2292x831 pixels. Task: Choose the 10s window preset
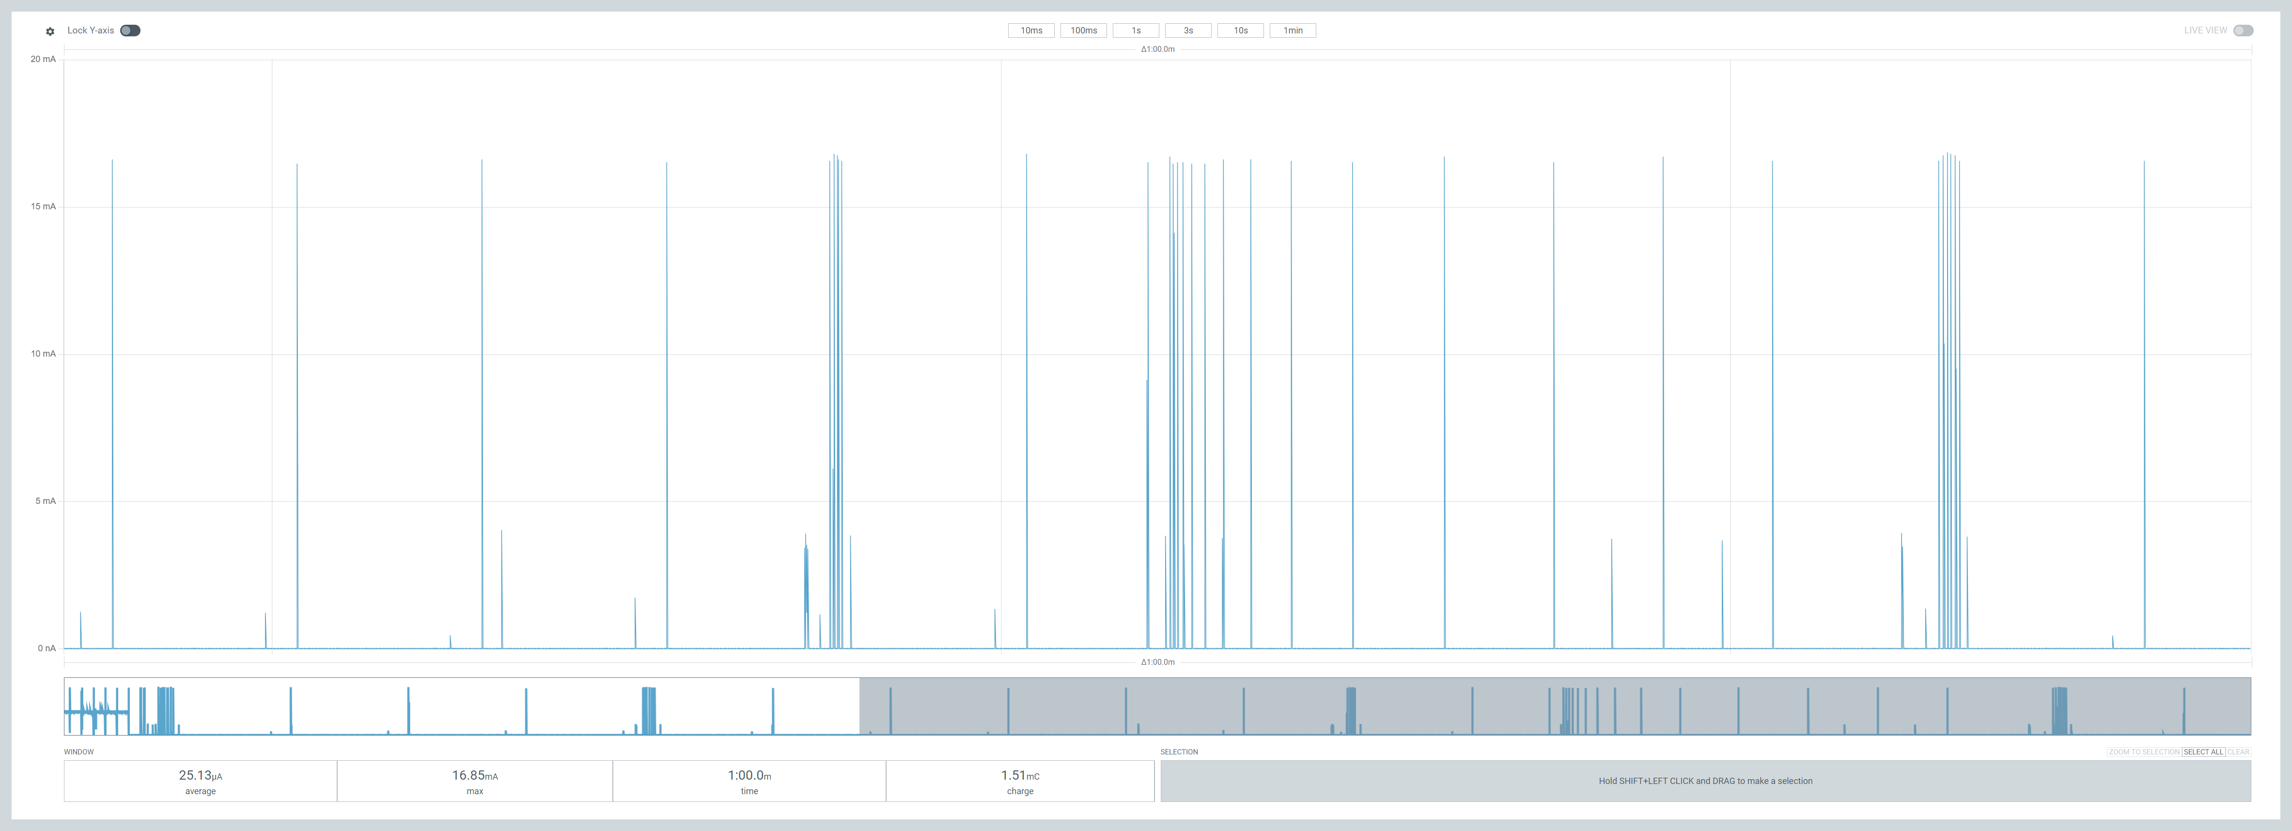pos(1240,30)
